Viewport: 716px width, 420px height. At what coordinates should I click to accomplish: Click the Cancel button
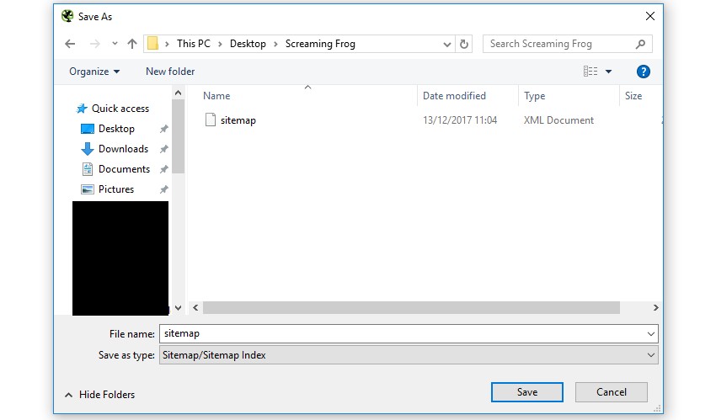tap(611, 392)
